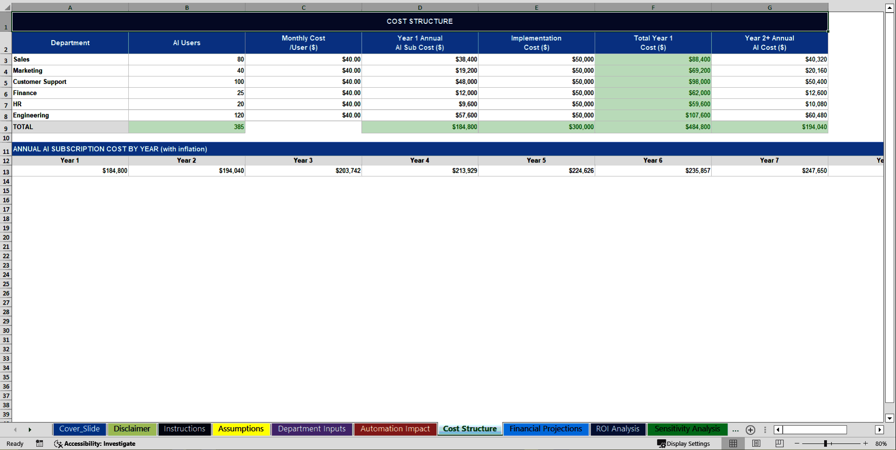This screenshot has width=896, height=450.
Task: Switch to Page Layout view icon
Action: point(756,443)
